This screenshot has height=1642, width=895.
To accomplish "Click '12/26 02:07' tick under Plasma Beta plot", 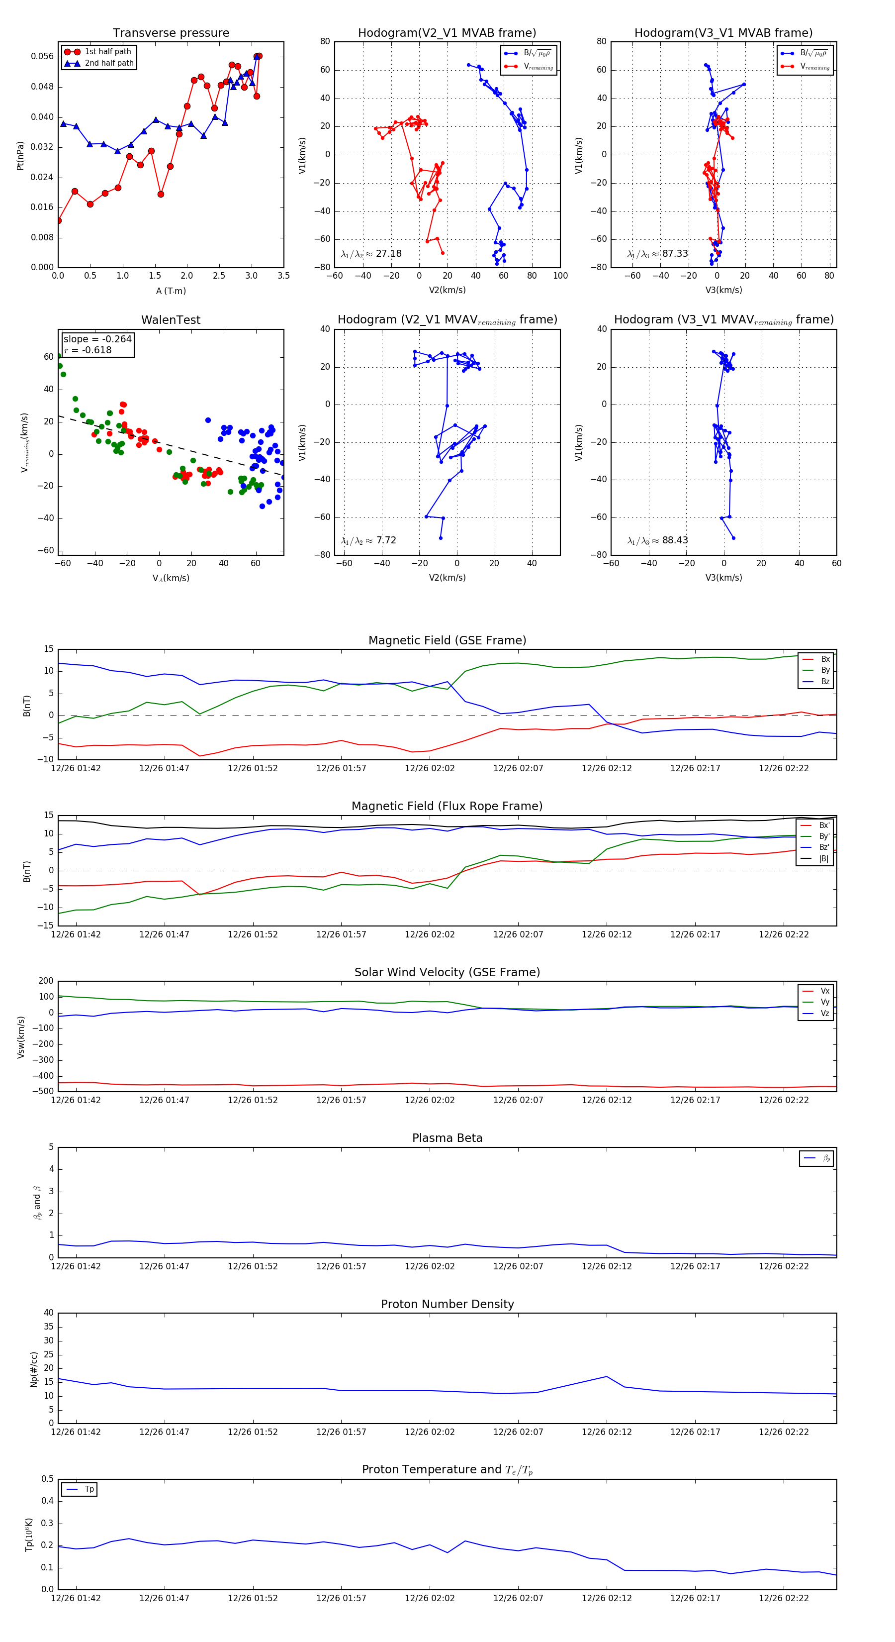I will pos(518,1266).
